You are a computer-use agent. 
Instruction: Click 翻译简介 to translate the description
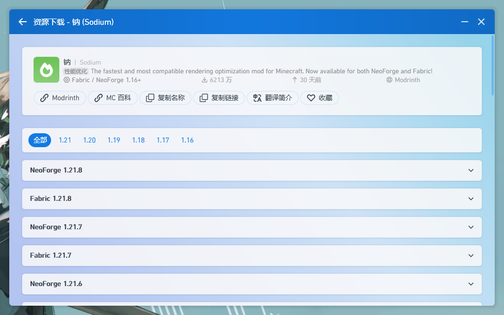coord(272,98)
